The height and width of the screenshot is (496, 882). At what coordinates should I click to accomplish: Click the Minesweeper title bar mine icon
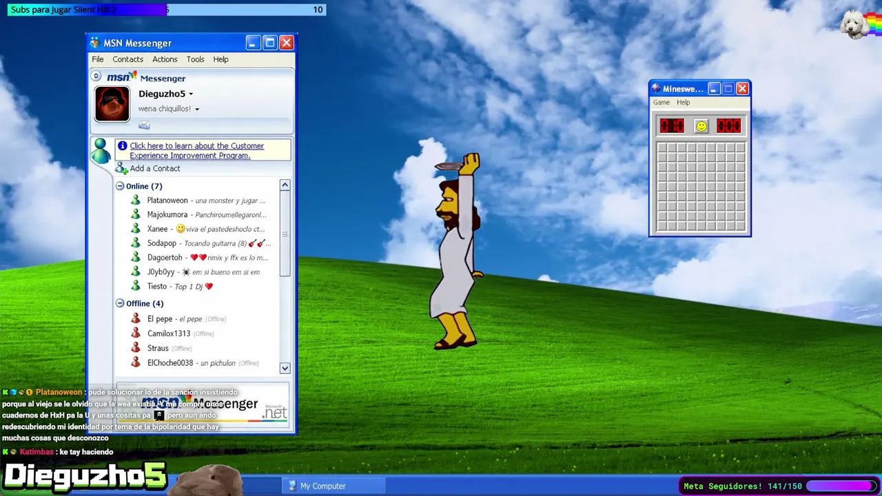pos(656,88)
